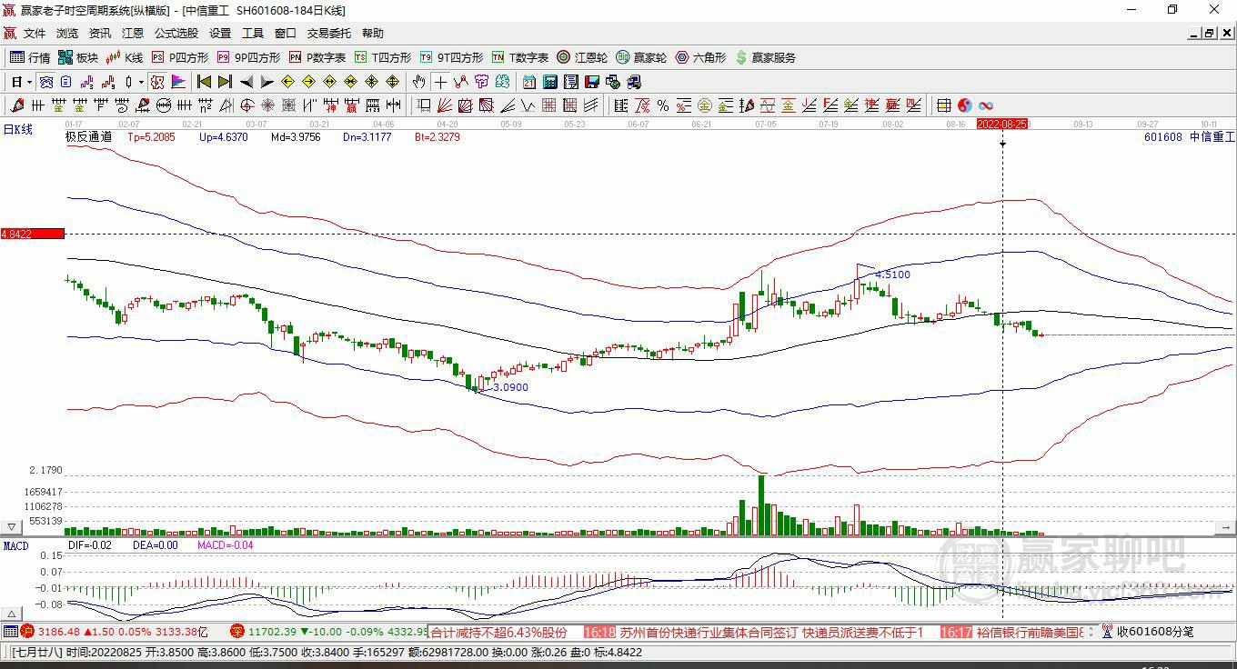The width and height of the screenshot is (1237, 669).
Task: Open the candlestick style dropdown arrow
Action: coord(141,82)
